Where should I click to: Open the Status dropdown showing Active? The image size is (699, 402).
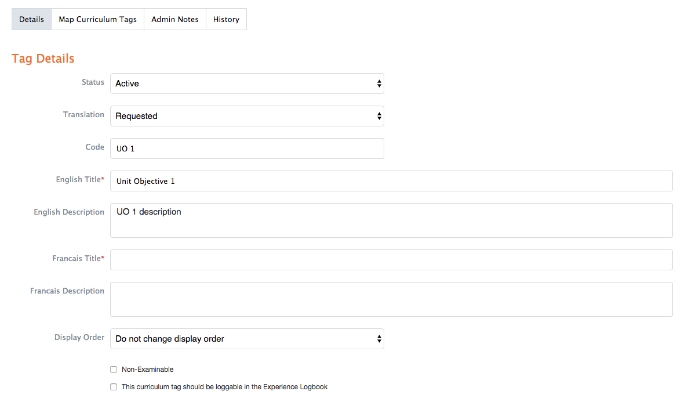247,84
